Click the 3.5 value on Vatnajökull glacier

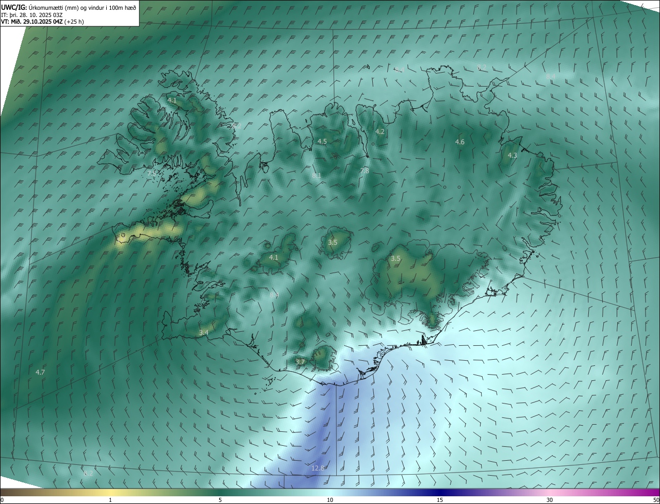[x=395, y=258]
